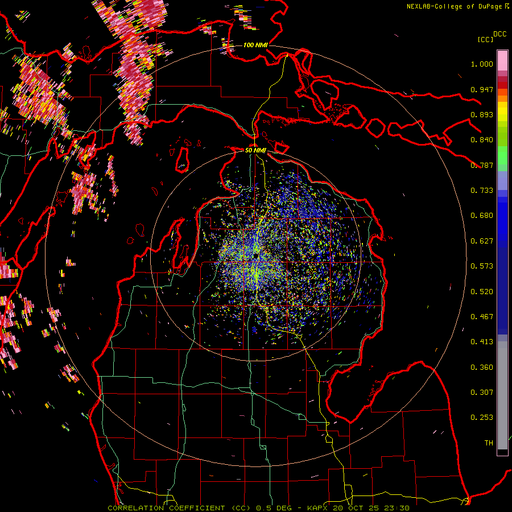Click the pink segment atop the color bar
This screenshot has width=512, height=512.
pos(502,60)
